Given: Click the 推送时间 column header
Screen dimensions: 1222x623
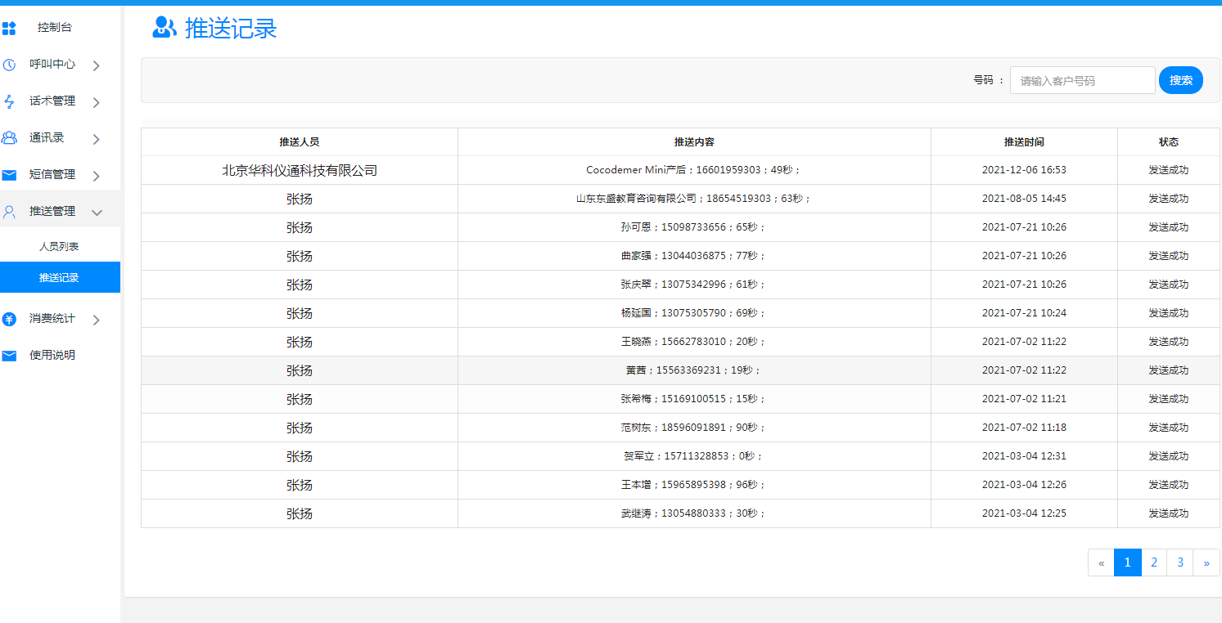Looking at the screenshot, I should [x=1024, y=142].
